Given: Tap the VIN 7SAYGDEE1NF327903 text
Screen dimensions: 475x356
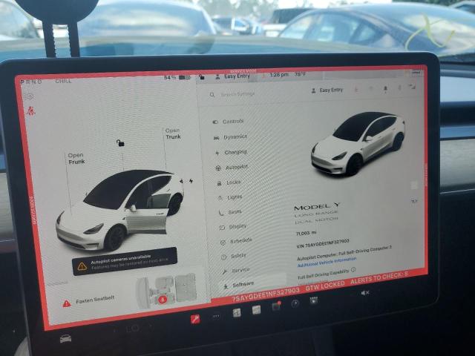Looking at the screenshot, I should (x=323, y=243).
